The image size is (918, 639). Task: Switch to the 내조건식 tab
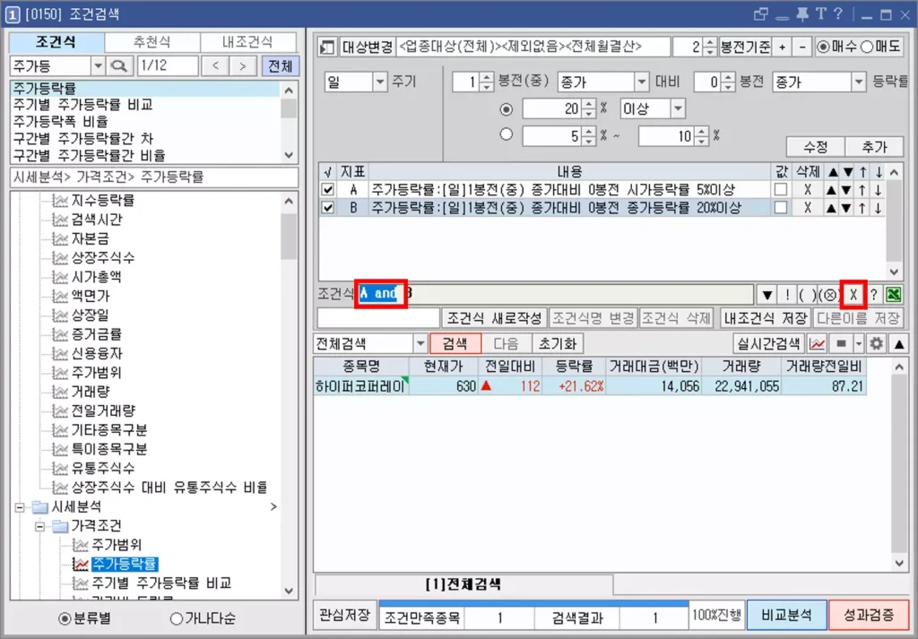tap(248, 42)
